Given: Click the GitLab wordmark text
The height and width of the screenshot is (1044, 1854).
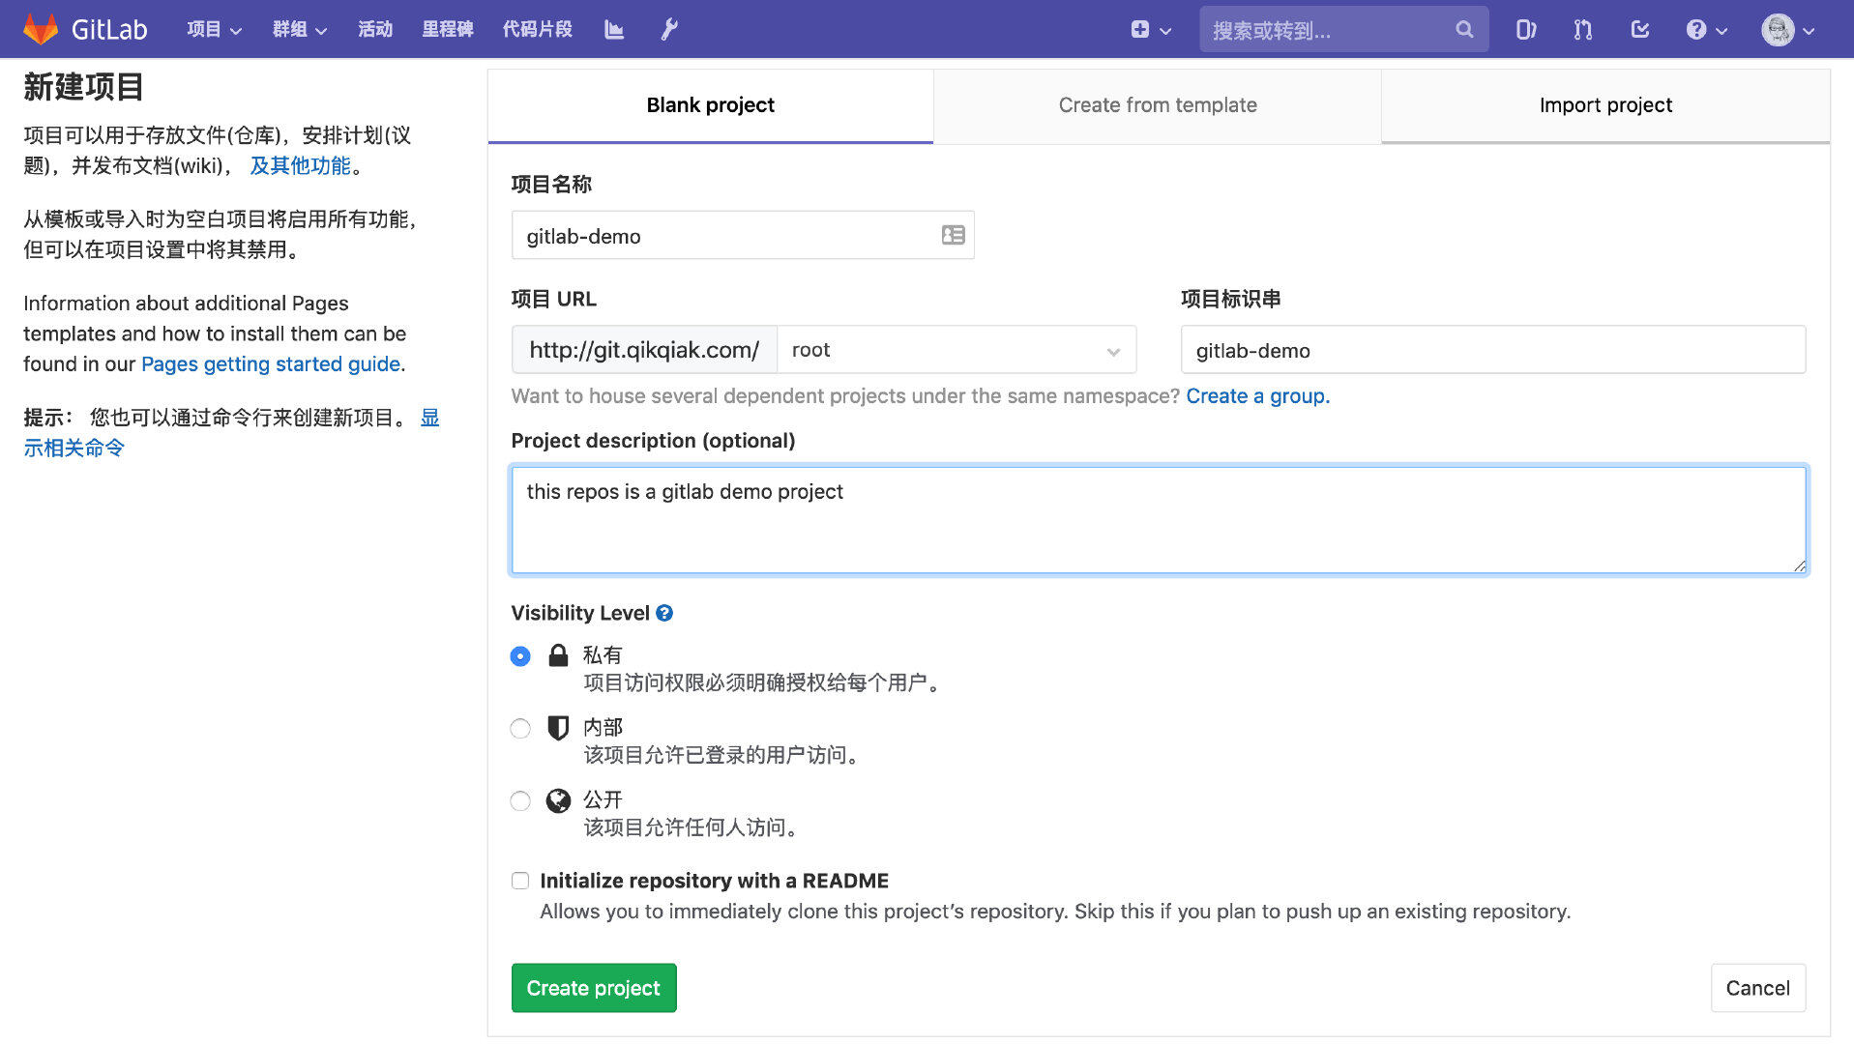Looking at the screenshot, I should (x=109, y=30).
